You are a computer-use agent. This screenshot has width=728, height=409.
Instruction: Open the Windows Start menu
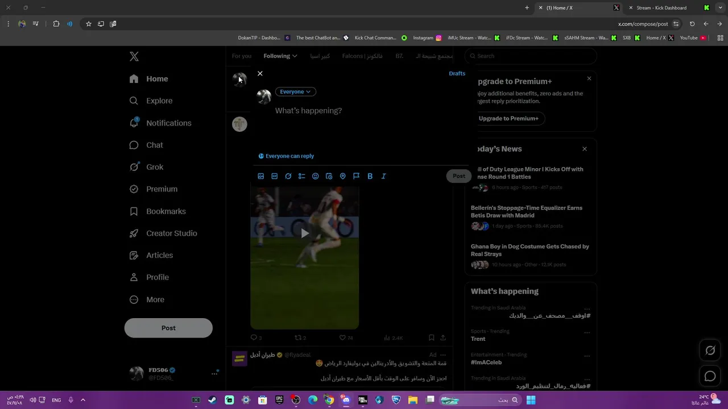(x=531, y=400)
